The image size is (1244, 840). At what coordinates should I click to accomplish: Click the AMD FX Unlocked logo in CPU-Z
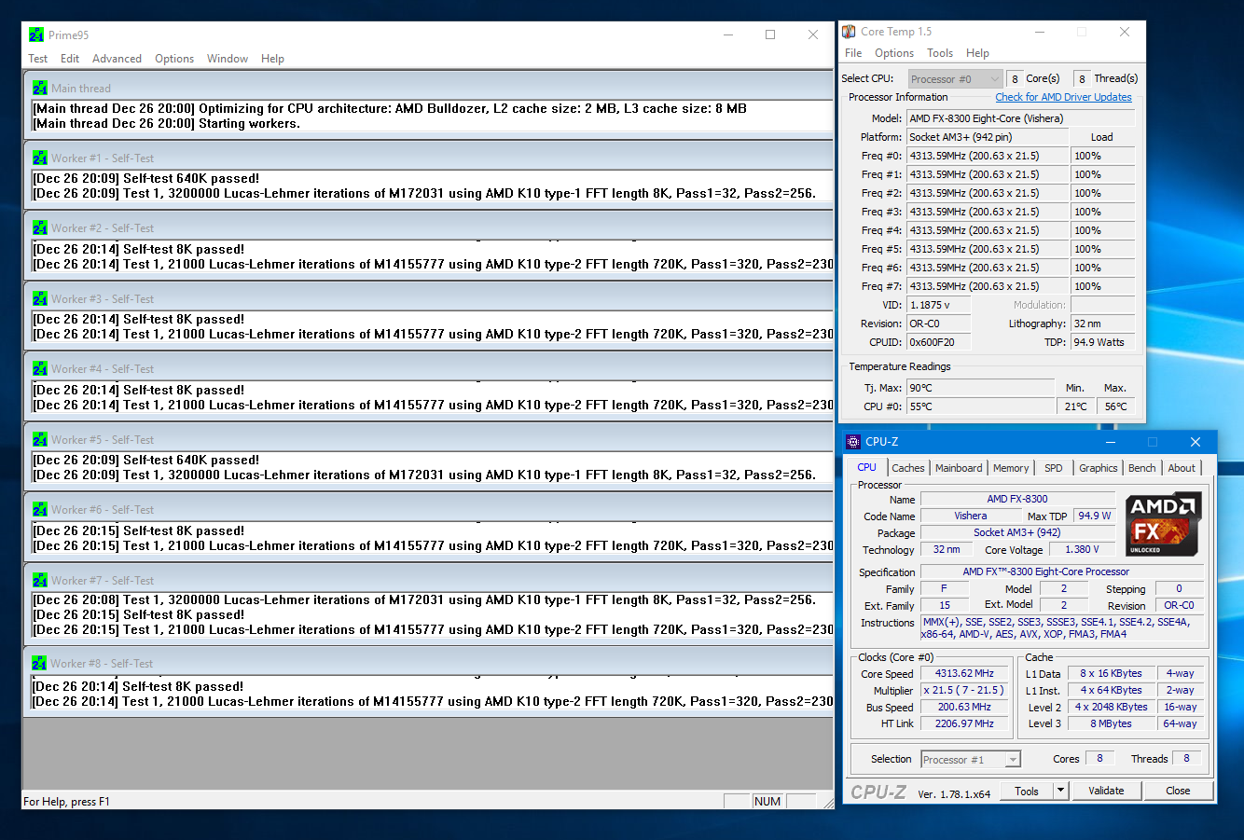[x=1164, y=525]
